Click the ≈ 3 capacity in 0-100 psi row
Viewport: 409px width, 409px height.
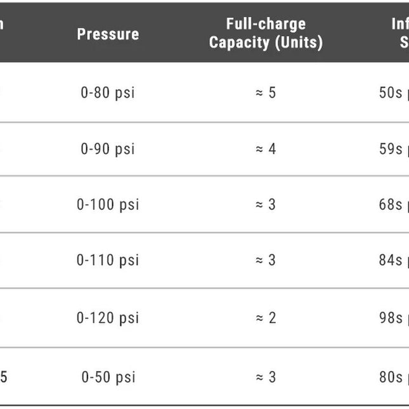pyautogui.click(x=266, y=204)
